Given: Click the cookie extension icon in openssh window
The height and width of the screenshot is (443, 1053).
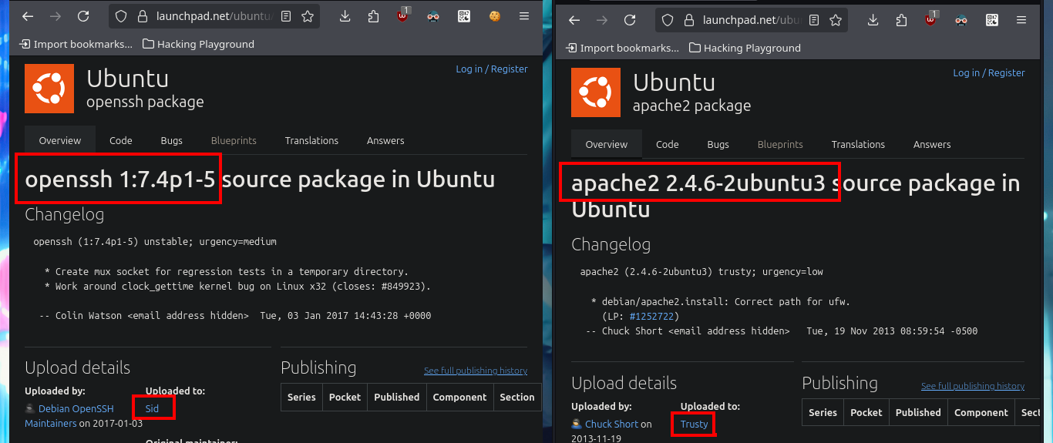Looking at the screenshot, I should click(x=494, y=16).
